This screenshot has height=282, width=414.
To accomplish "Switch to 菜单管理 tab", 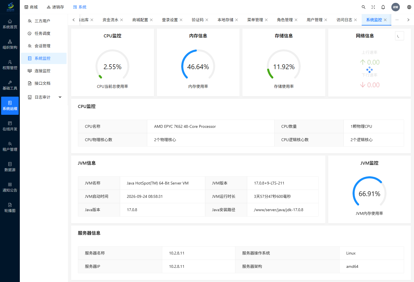I will point(255,20).
